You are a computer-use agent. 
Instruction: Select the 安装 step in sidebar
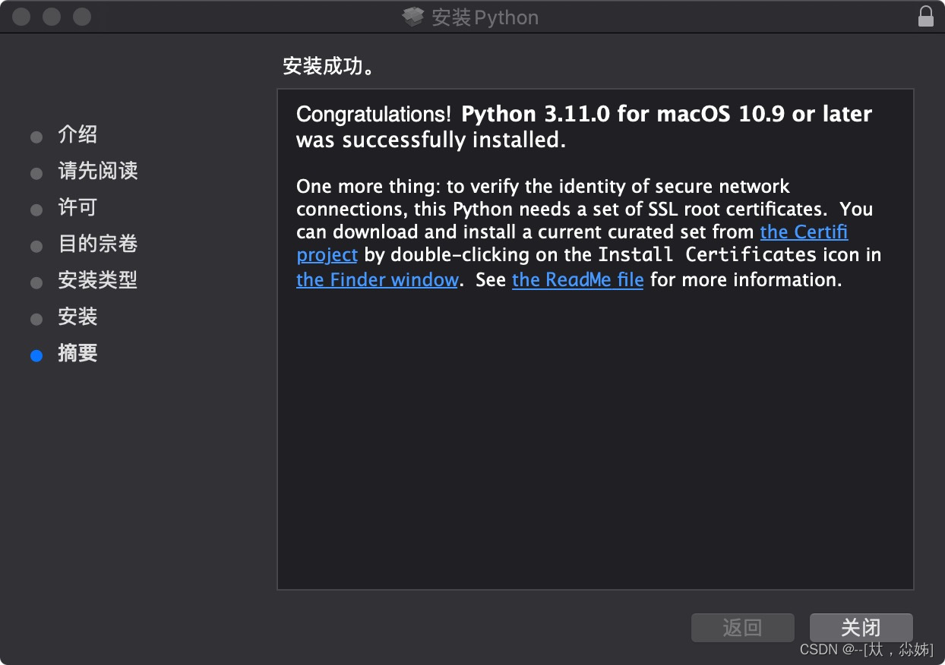(x=77, y=317)
